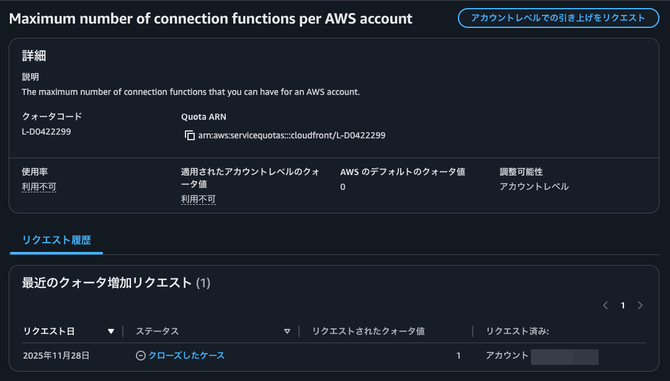670x381 pixels.
Task: Advance to the next page with right chevron
Action: click(x=640, y=305)
